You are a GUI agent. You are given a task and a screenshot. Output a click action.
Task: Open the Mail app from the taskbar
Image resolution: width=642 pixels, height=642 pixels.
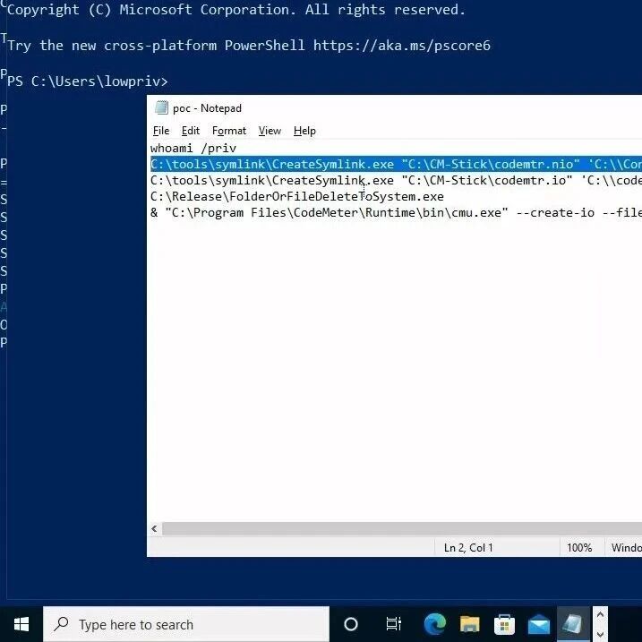(x=539, y=625)
